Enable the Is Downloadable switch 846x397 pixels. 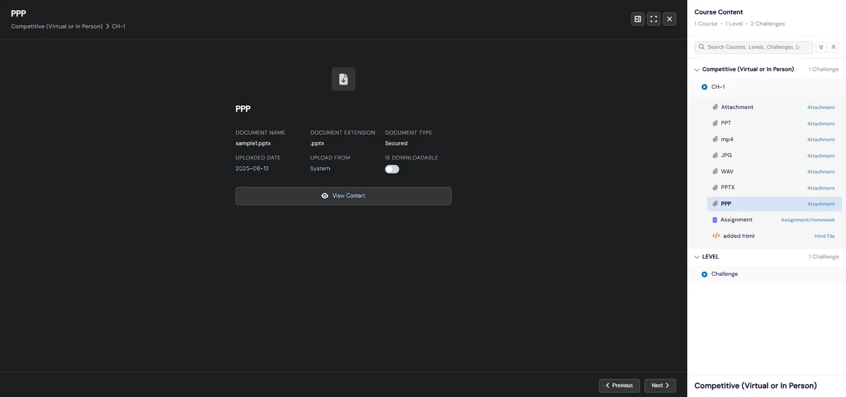click(392, 169)
